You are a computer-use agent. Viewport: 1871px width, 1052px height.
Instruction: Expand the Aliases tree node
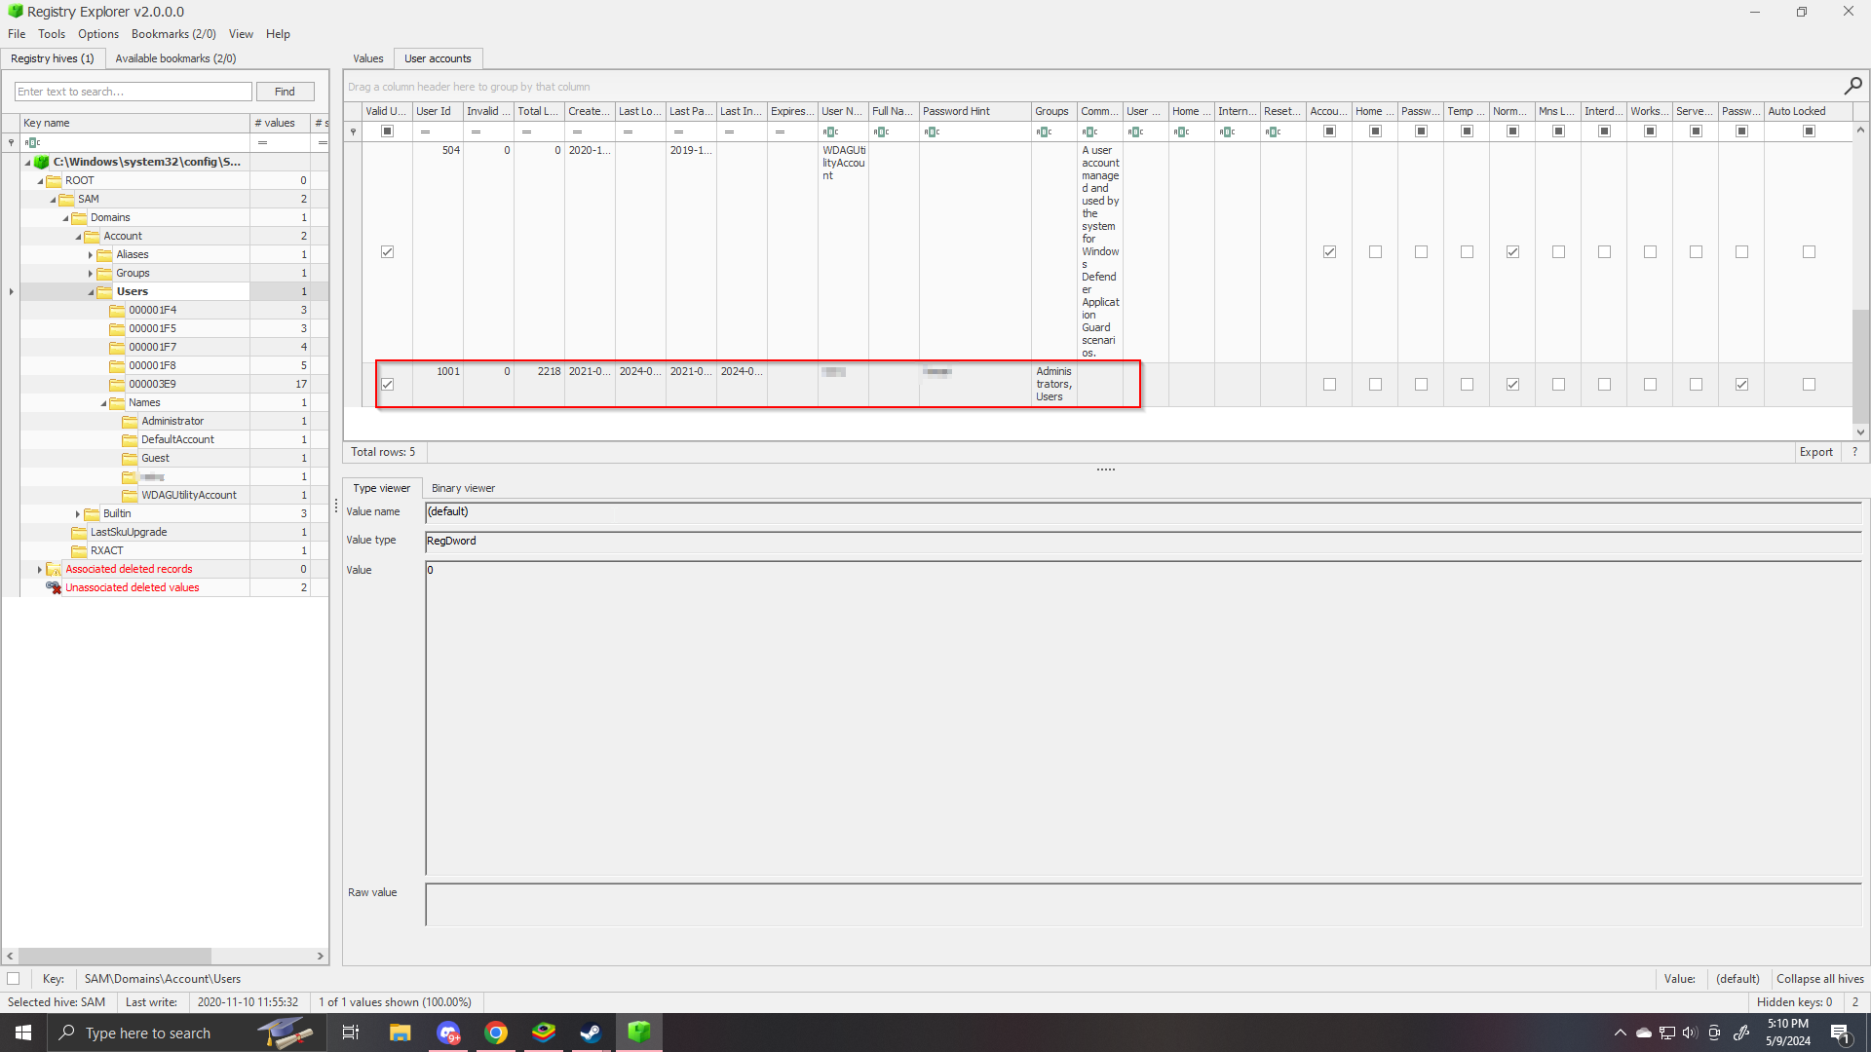click(91, 255)
